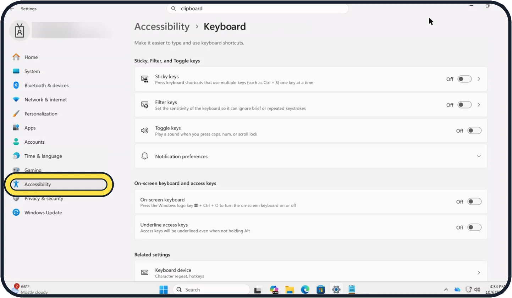The image size is (512, 298).
Task: Click the OneDrive tray icon
Action: point(457,289)
